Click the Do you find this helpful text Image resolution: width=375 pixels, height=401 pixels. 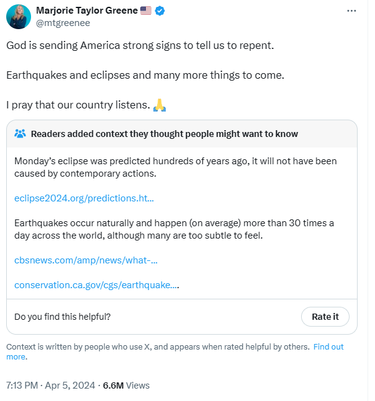62,317
